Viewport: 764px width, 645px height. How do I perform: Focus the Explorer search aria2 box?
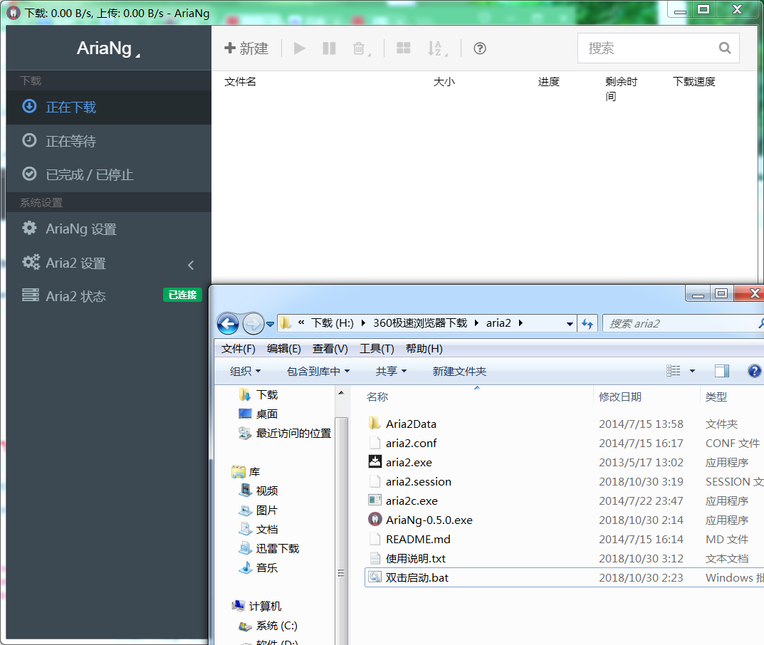(682, 323)
